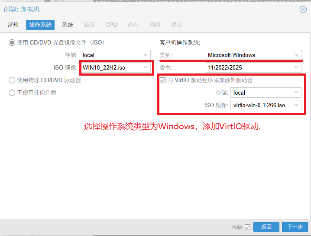Screen dimensions: 311x236
Task: Toggle the 高级 advanced checkbox
Action: (248, 227)
